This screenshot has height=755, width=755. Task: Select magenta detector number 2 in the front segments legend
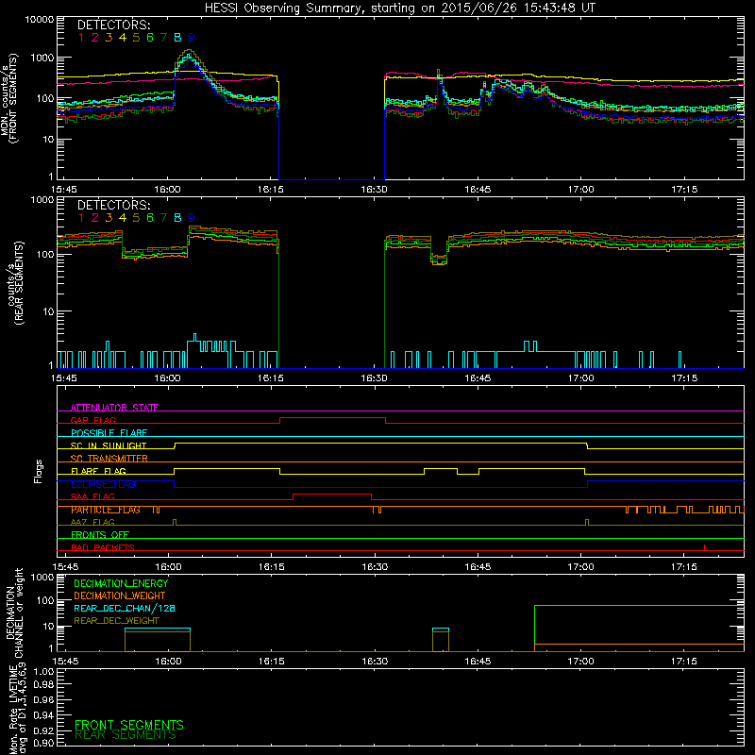tap(95, 38)
